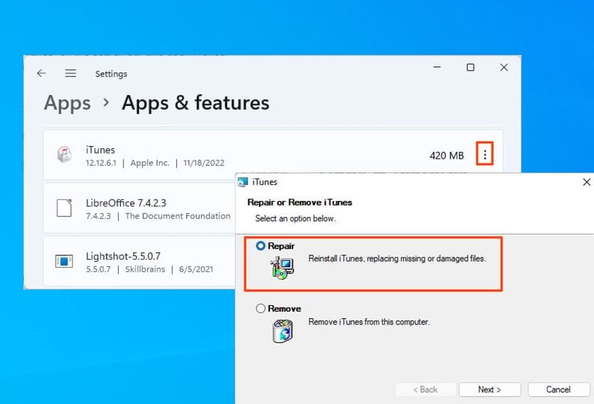Image resolution: width=594 pixels, height=404 pixels.
Task: Click the Lightshot app icon
Action: 63,262
